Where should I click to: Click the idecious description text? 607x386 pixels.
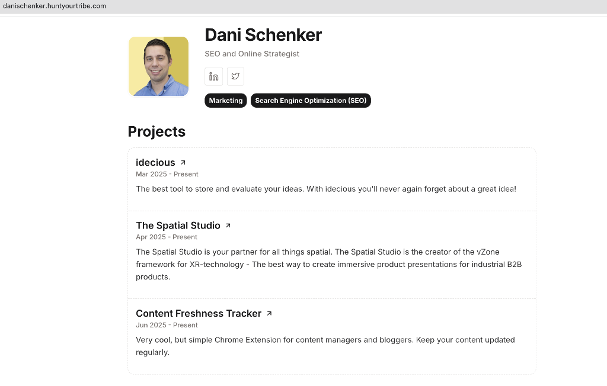click(326, 189)
